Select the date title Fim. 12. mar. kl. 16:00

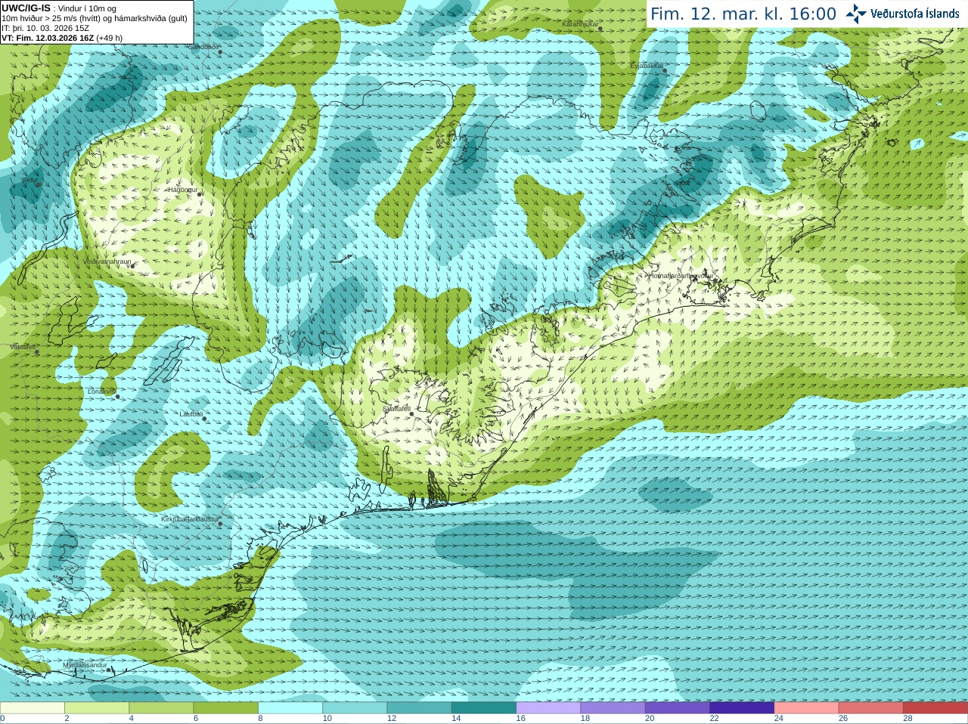743,14
